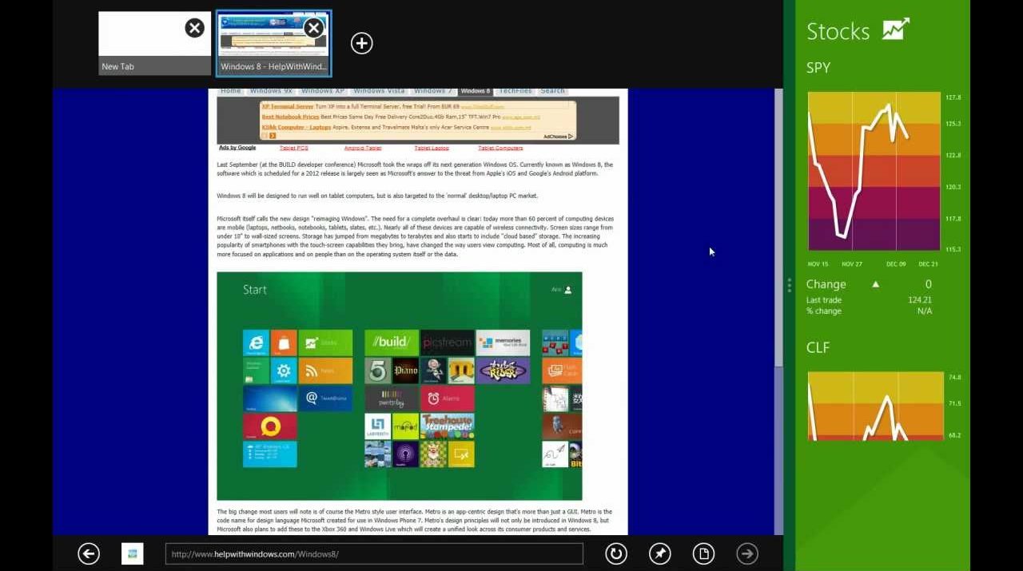Click the Refresh page icon
This screenshot has width=1023, height=571.
coord(615,553)
